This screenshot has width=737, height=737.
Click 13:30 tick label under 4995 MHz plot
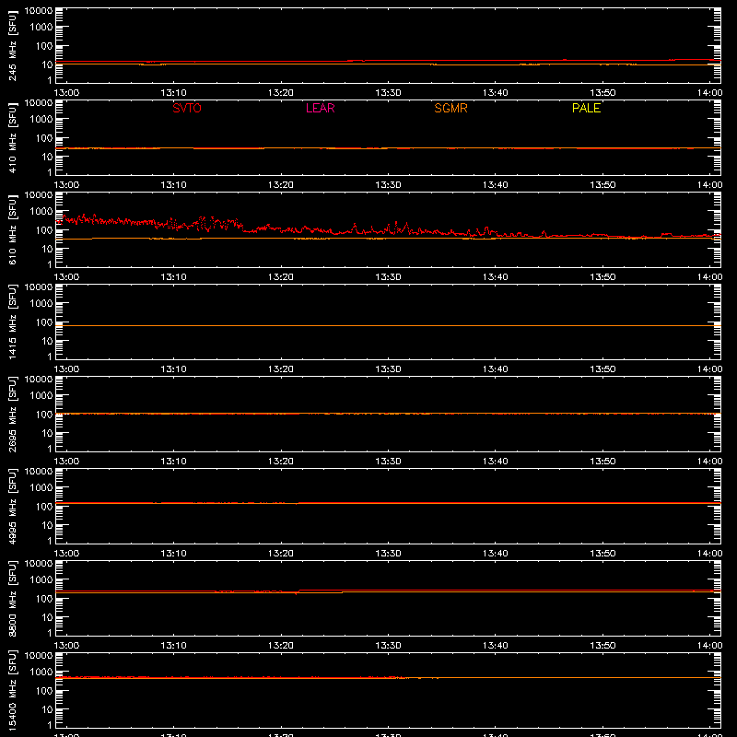pos(388,554)
